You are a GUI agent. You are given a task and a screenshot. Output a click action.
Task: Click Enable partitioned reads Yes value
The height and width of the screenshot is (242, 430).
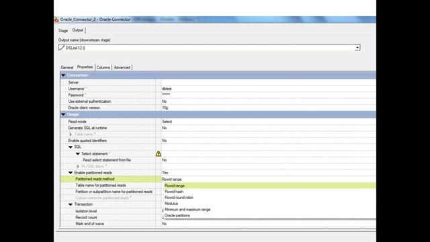[x=165, y=173]
